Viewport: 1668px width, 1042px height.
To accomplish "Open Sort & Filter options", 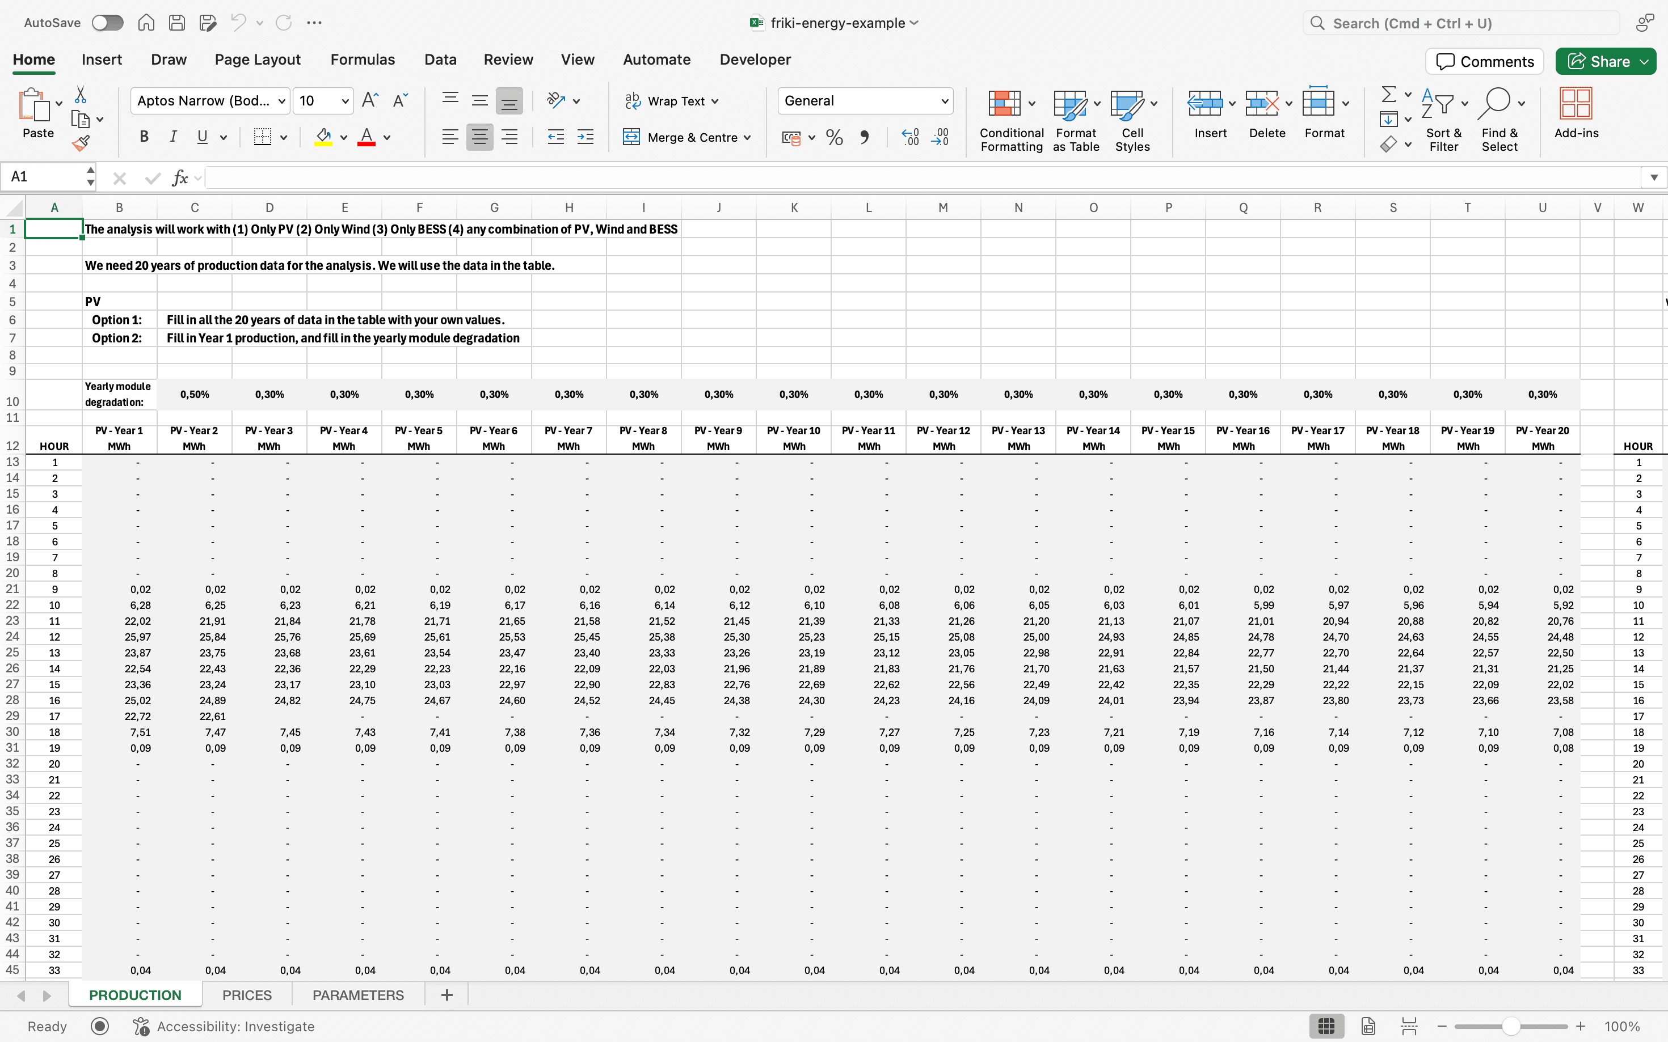I will tap(1444, 121).
